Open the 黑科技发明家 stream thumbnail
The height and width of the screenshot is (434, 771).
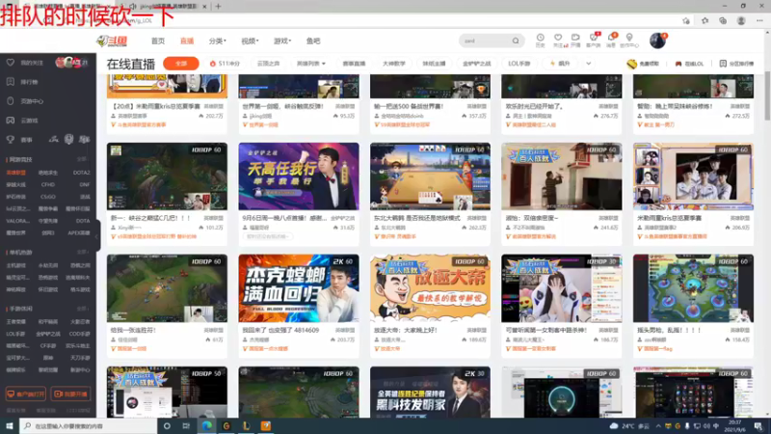430,393
